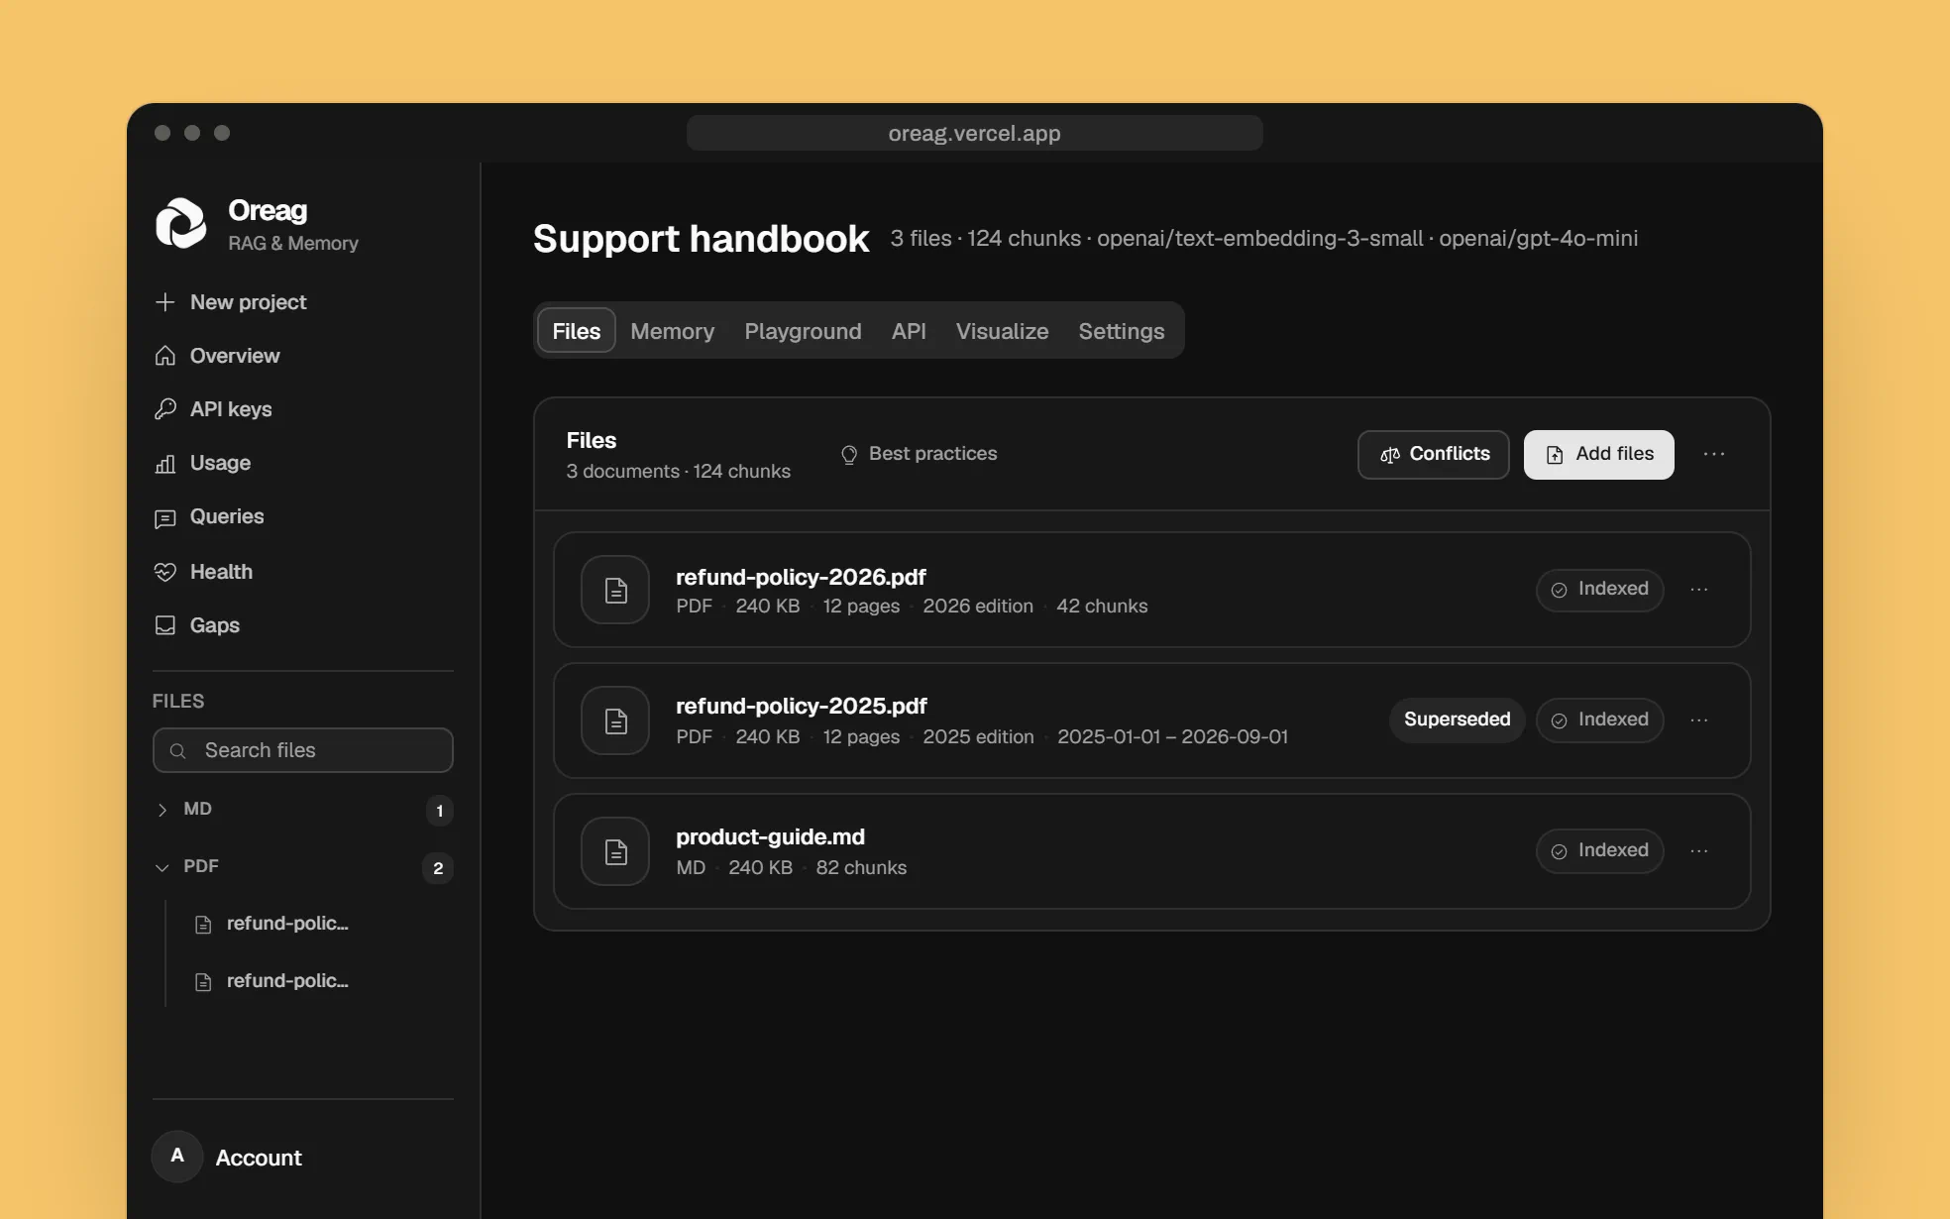Click the home icon beside Overview
This screenshot has height=1219, width=1950.
(x=165, y=355)
